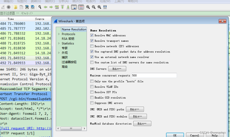The image size is (230, 137).
Task: Click right arrow of tree horizontal scrollbar
Action: click(x=84, y=129)
